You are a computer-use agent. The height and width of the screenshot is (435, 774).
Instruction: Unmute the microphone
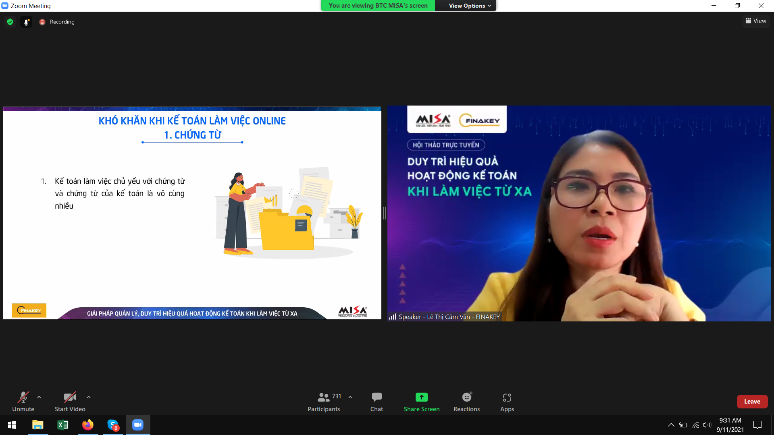coord(23,402)
